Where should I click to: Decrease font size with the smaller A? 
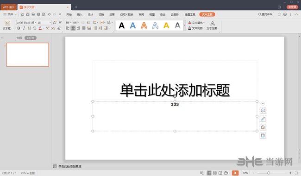coord(60,22)
